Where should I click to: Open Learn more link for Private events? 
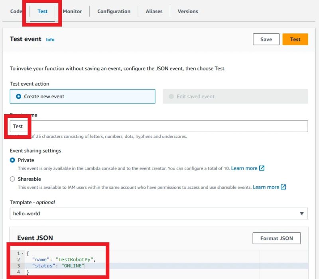coord(244,168)
